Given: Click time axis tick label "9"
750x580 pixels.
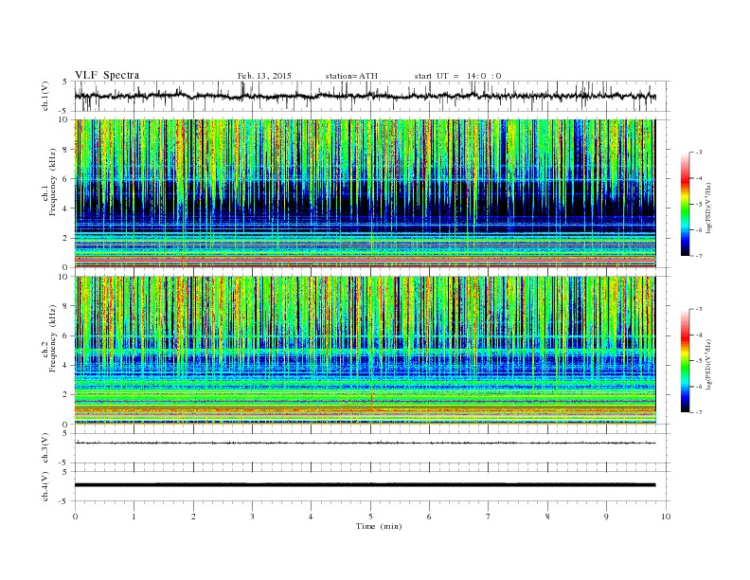Looking at the screenshot, I should pyautogui.click(x=606, y=517).
